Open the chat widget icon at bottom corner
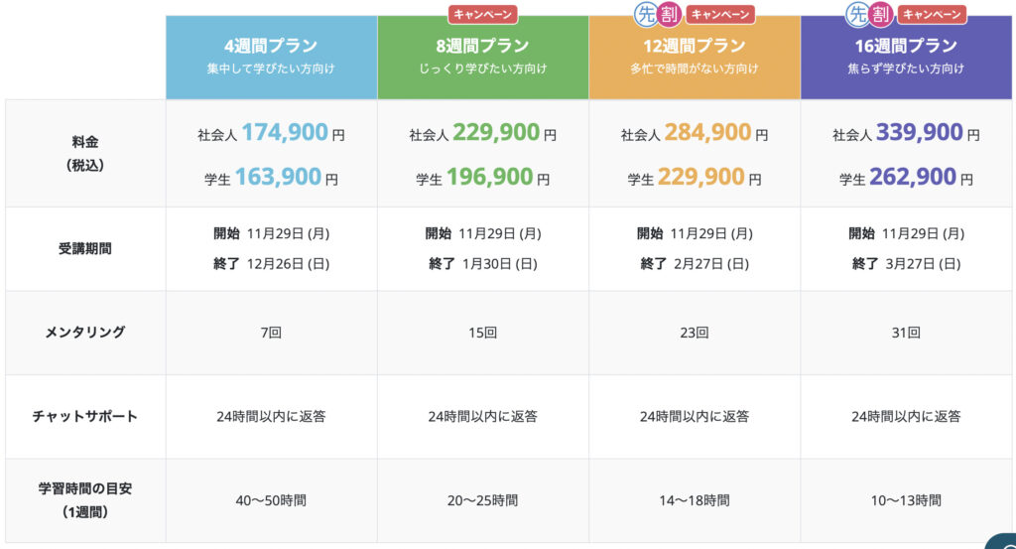 1002,542
